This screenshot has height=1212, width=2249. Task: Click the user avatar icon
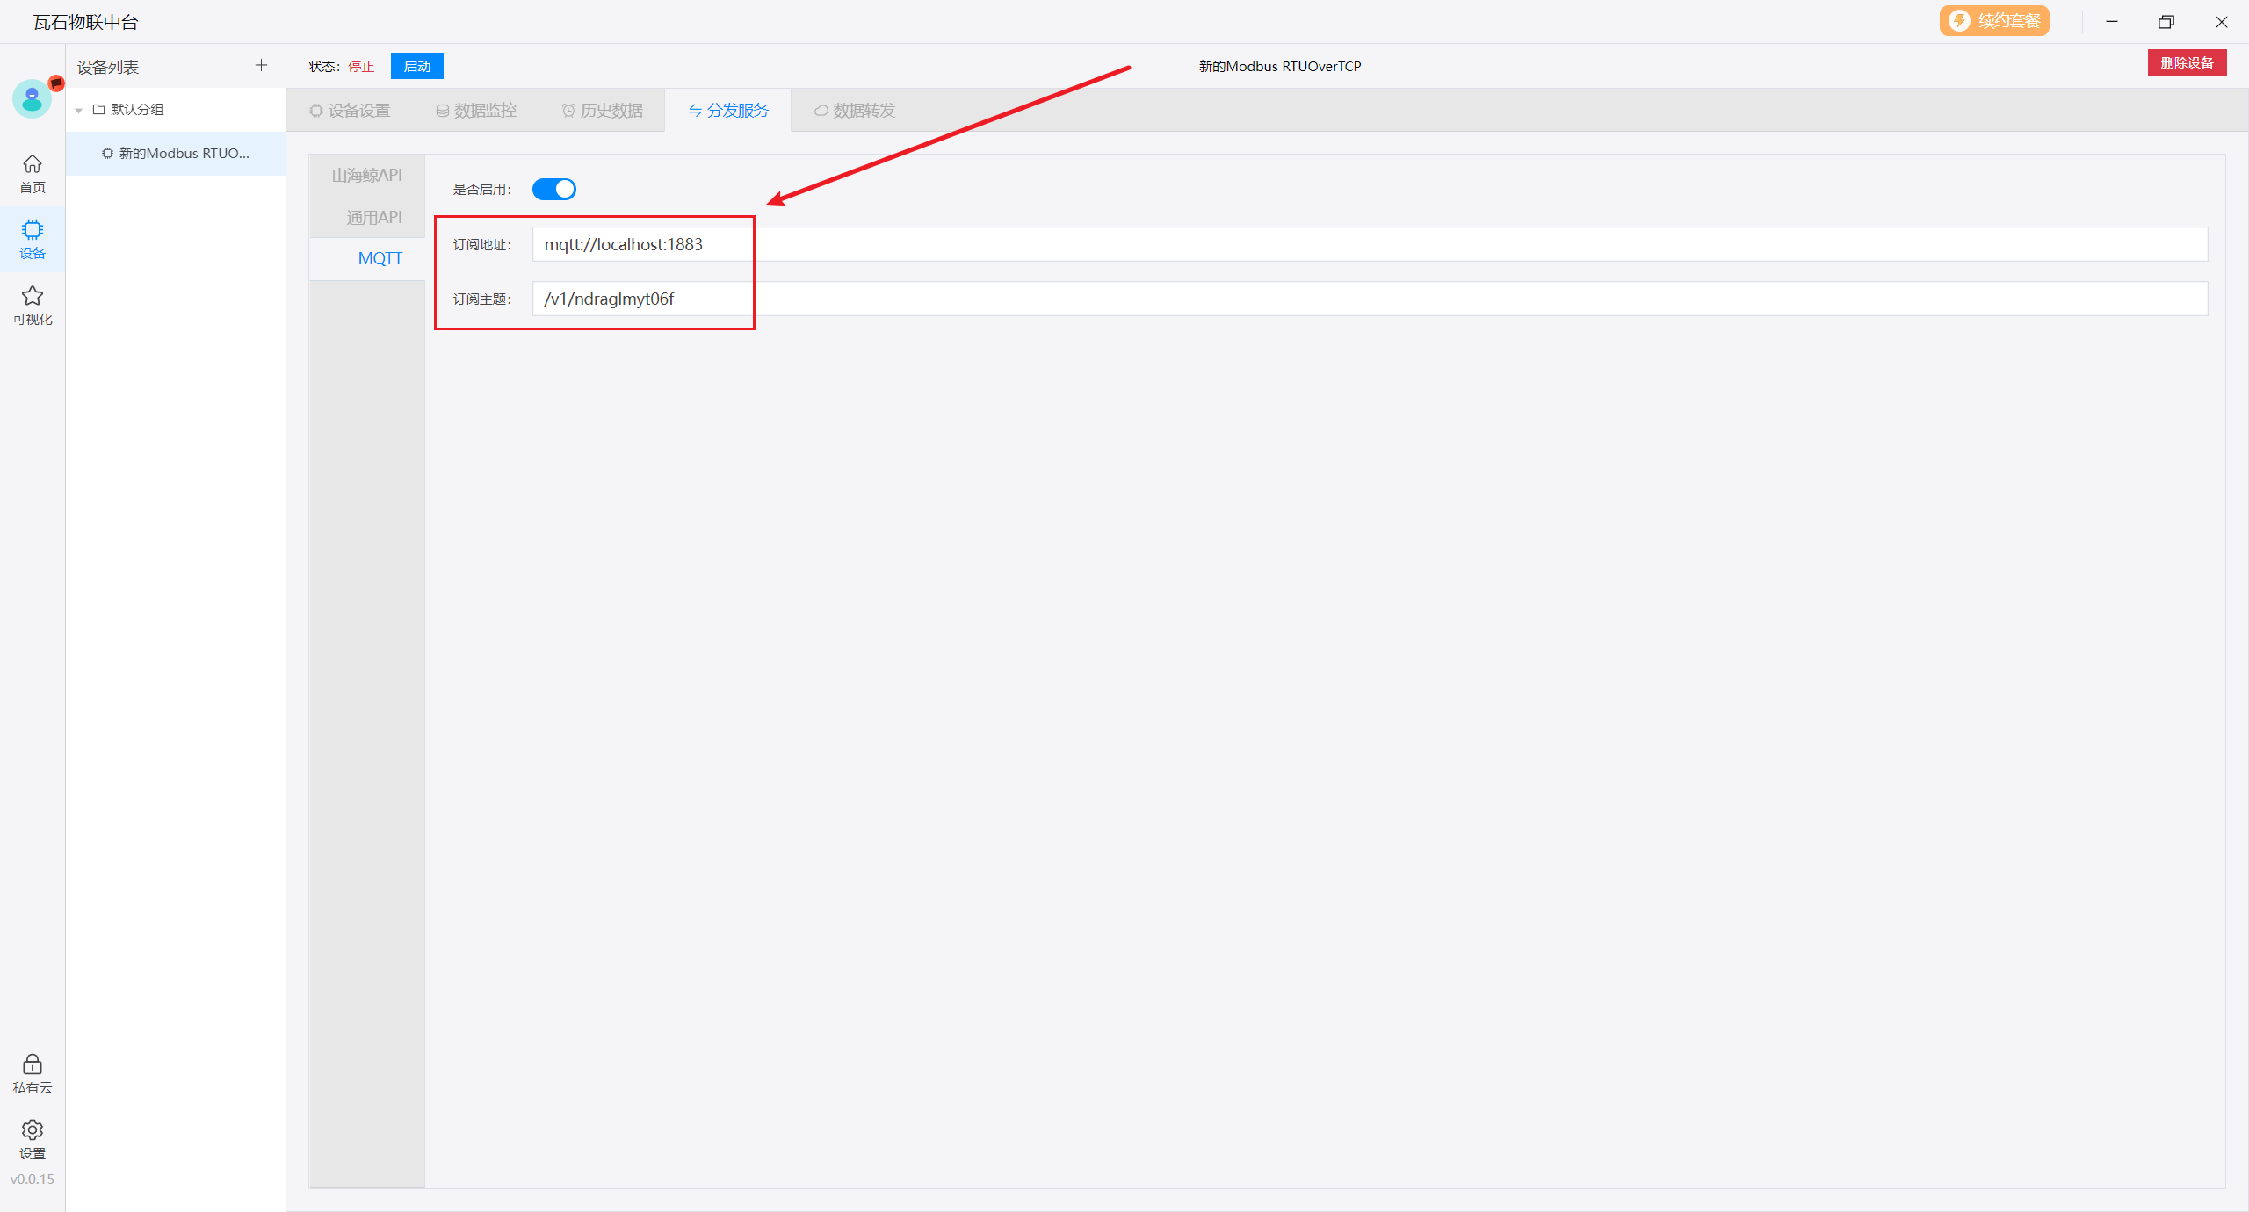(33, 98)
